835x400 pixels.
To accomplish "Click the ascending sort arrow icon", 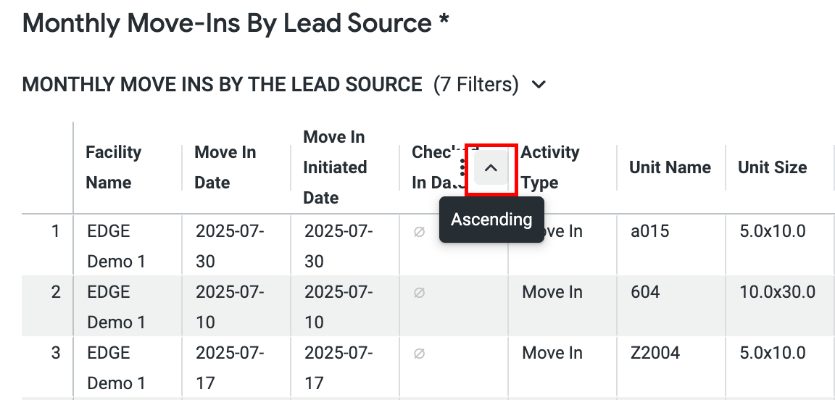I will point(491,168).
